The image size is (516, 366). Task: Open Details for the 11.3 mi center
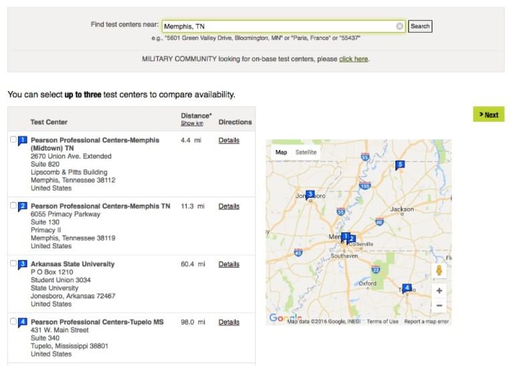pyautogui.click(x=229, y=206)
